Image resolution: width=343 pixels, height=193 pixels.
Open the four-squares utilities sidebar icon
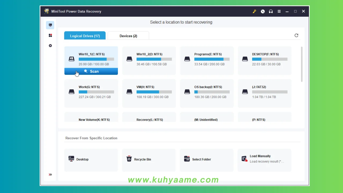point(50,35)
